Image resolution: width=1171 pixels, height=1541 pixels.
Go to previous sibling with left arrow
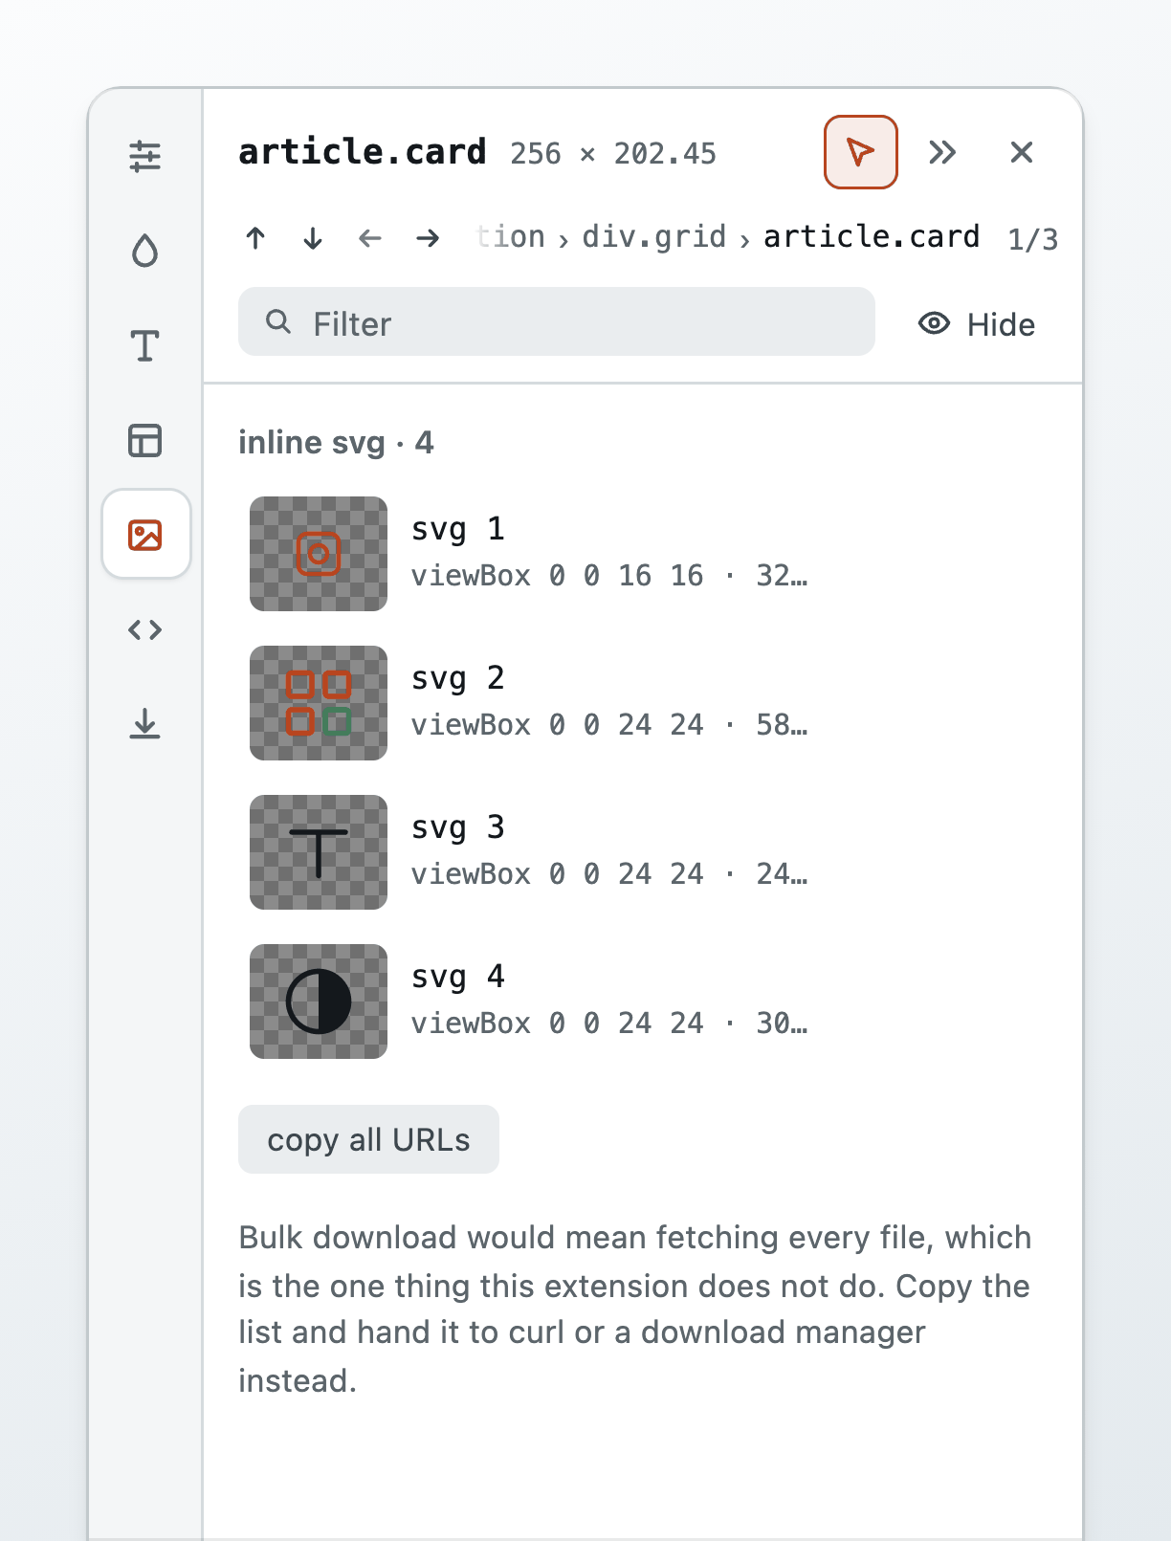370,237
